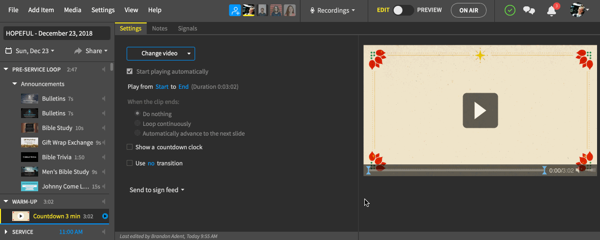This screenshot has width=600, height=240.
Task: Click the blue play icon on Countdown 3 min
Action: (105, 216)
